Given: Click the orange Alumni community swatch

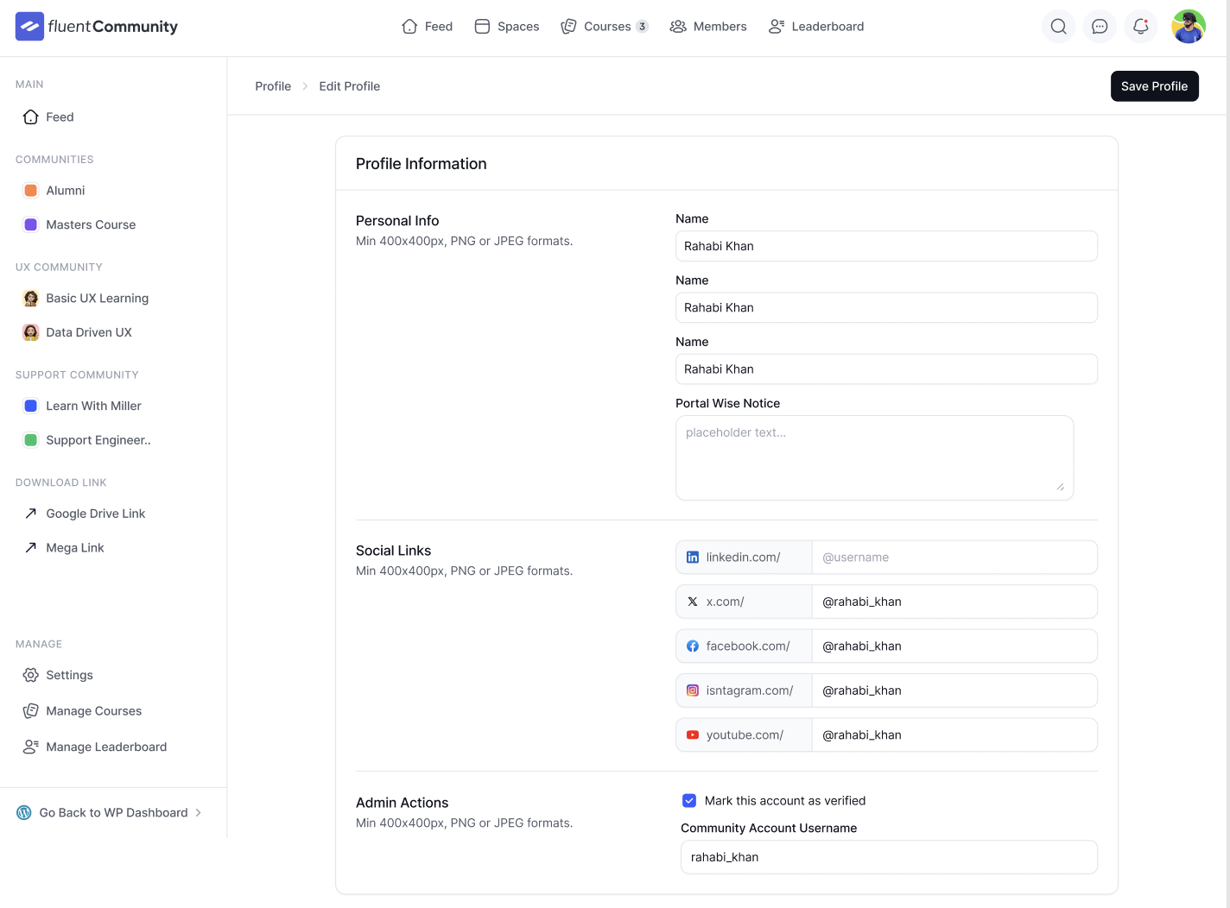Looking at the screenshot, I should click(30, 190).
